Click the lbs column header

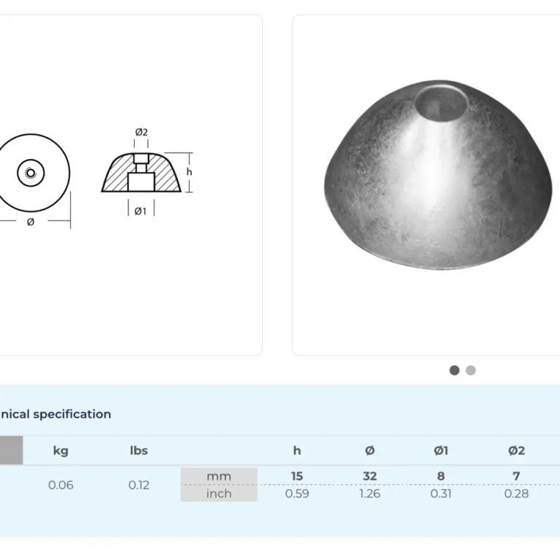[139, 451]
